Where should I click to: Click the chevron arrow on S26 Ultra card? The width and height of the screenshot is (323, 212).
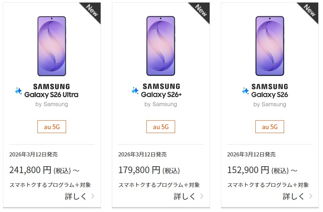pyautogui.click(x=93, y=196)
